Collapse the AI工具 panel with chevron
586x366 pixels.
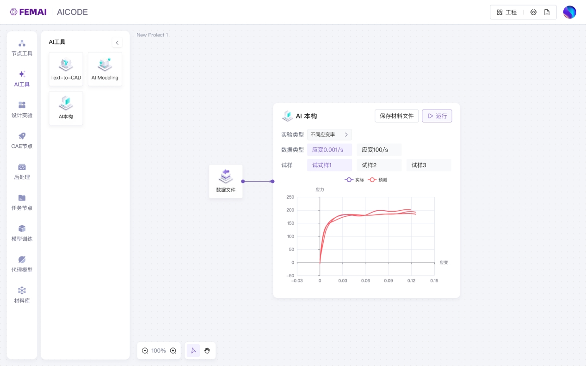pyautogui.click(x=117, y=43)
